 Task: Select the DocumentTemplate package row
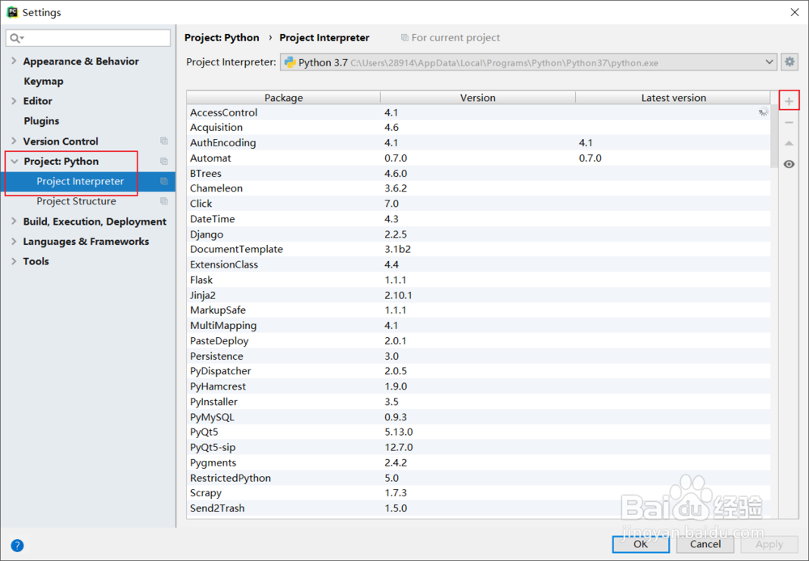(x=479, y=249)
